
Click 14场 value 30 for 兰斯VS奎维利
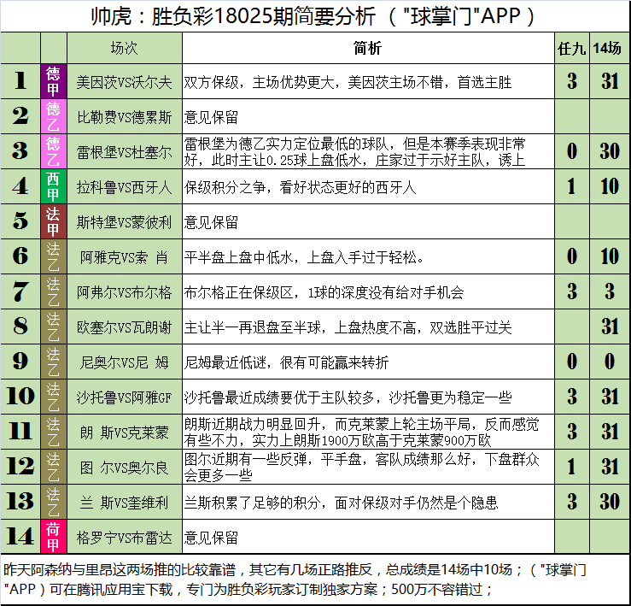pyautogui.click(x=610, y=502)
